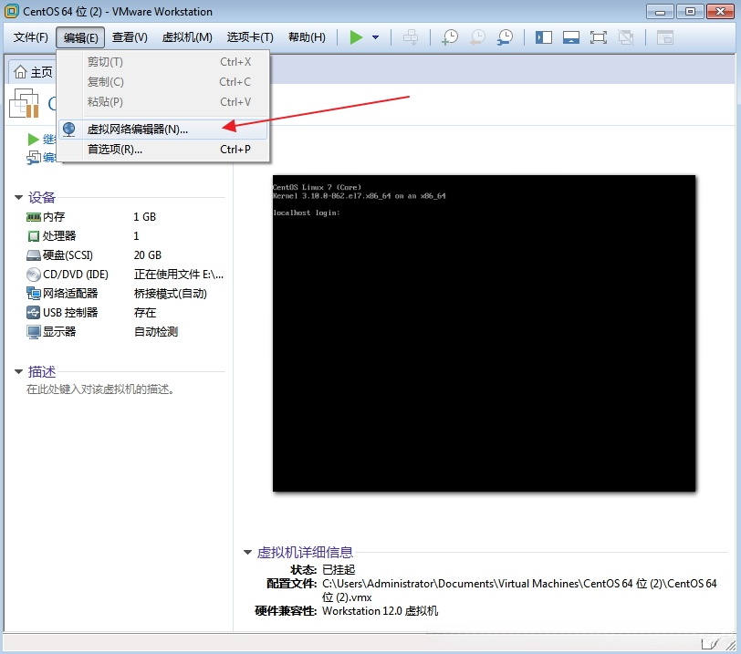This screenshot has width=741, height=654.
Task: Click Send Ctrl+Alt+Del toolbar icon
Action: 411,37
